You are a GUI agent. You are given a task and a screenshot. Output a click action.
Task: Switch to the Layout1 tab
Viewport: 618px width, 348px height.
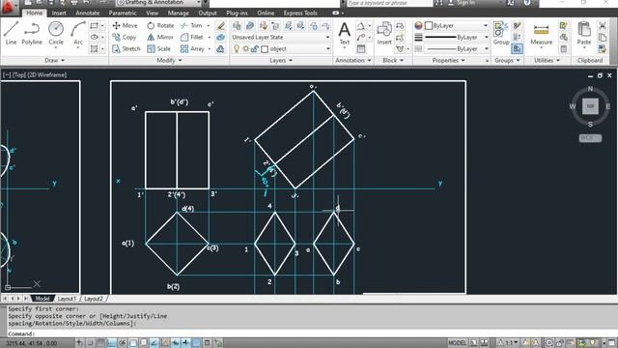coord(67,299)
